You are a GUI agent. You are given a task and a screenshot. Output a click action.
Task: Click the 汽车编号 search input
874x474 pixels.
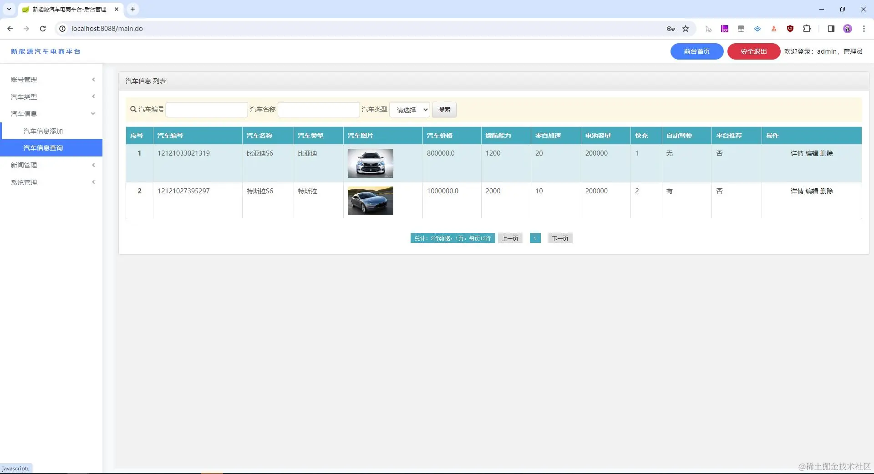[x=207, y=110]
